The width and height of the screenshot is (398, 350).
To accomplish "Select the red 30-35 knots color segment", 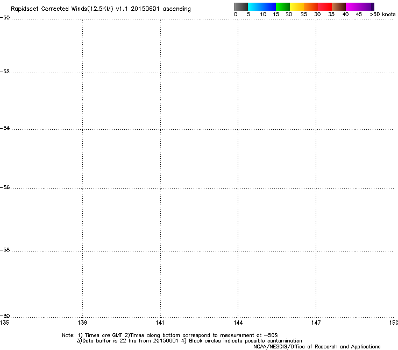I will click(325, 6).
